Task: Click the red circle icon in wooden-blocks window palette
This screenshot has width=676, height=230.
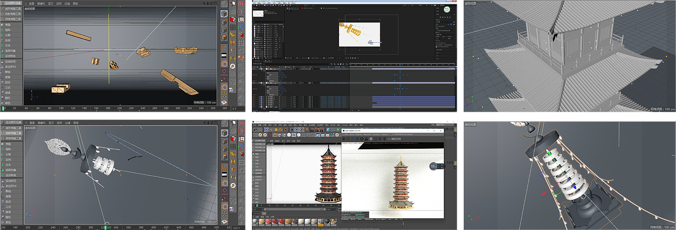Action: (x=224, y=71)
